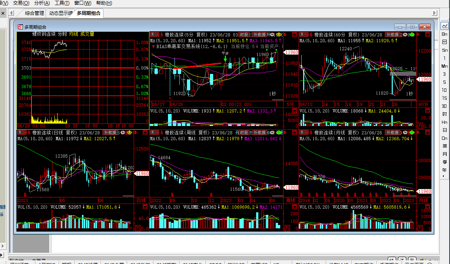The image size is (450, 264).
Task: Open the K dropdown in 5分 chart header
Action: pyautogui.click(x=154, y=35)
